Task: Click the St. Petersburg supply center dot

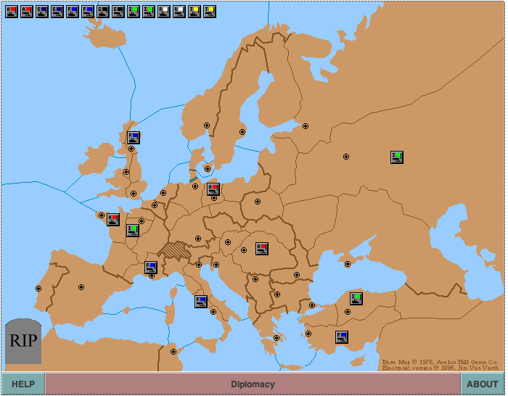Action: 306,126
